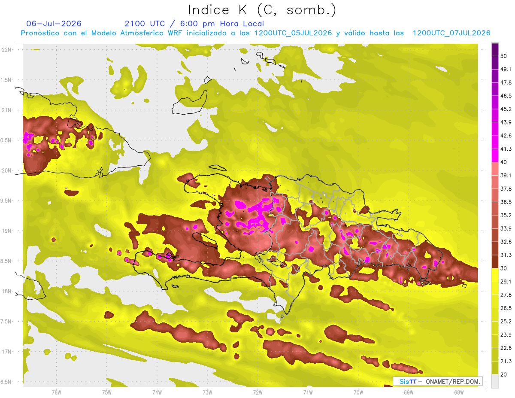The image size is (515, 398).
Task: Click the dark brown swatch between 30 and 31.3
Action: 495,261
